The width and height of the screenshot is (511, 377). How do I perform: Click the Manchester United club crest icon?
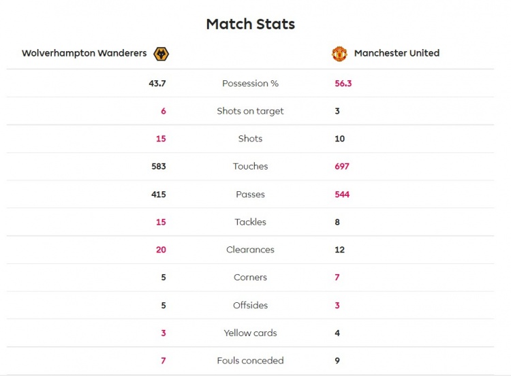(x=339, y=54)
